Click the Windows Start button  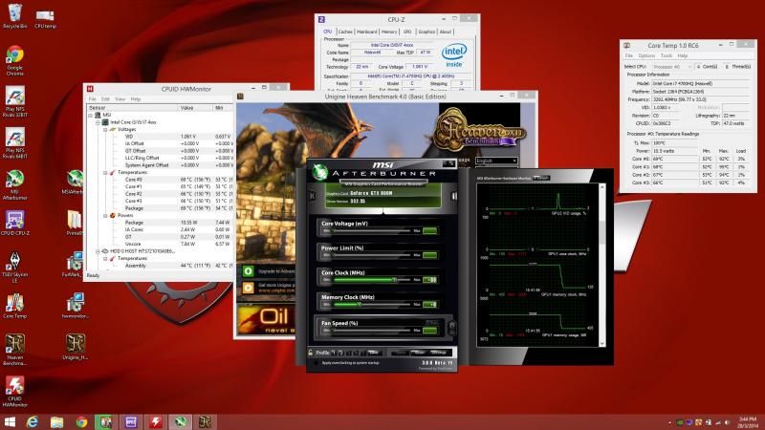pyautogui.click(x=11, y=421)
